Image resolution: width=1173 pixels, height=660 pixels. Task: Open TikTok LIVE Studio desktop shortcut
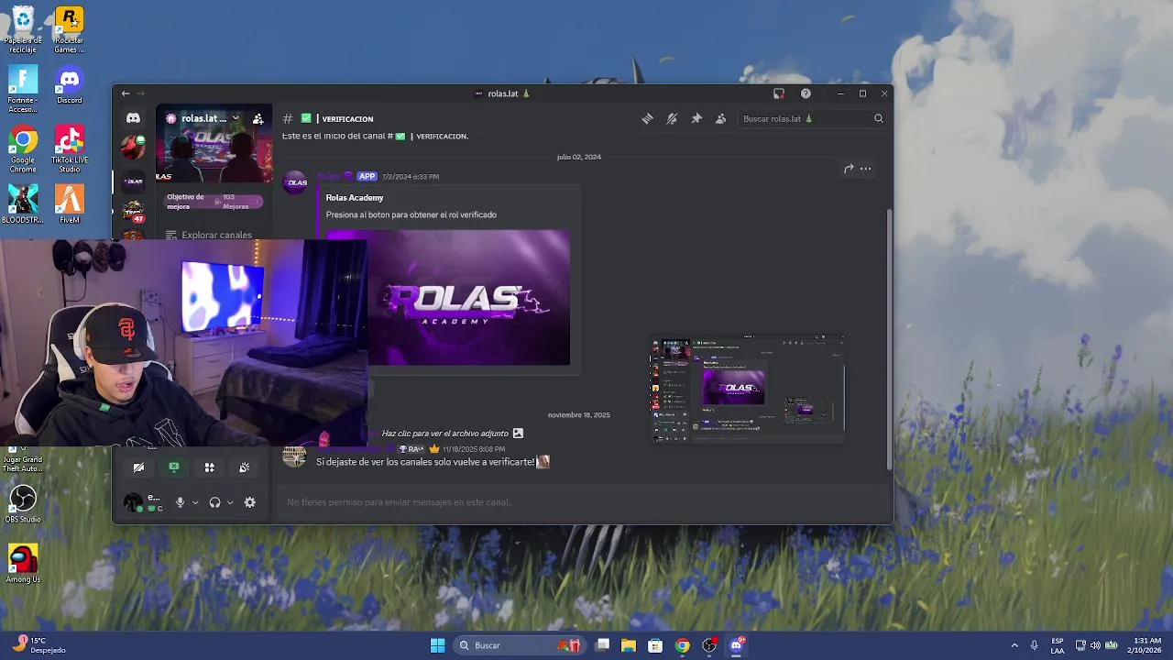(69, 149)
